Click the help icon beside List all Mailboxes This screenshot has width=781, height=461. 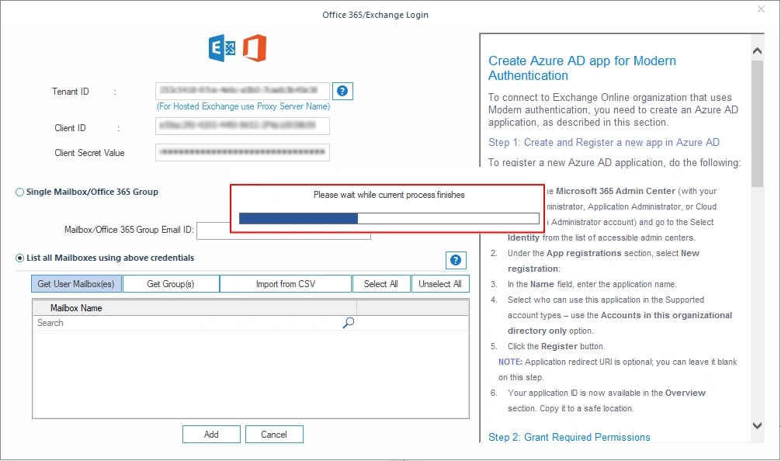[456, 261]
